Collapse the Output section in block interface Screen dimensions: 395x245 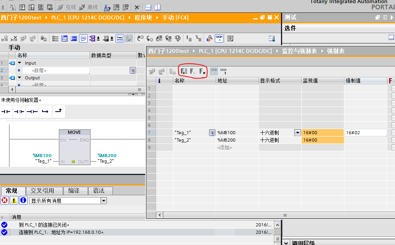[x=19, y=77]
